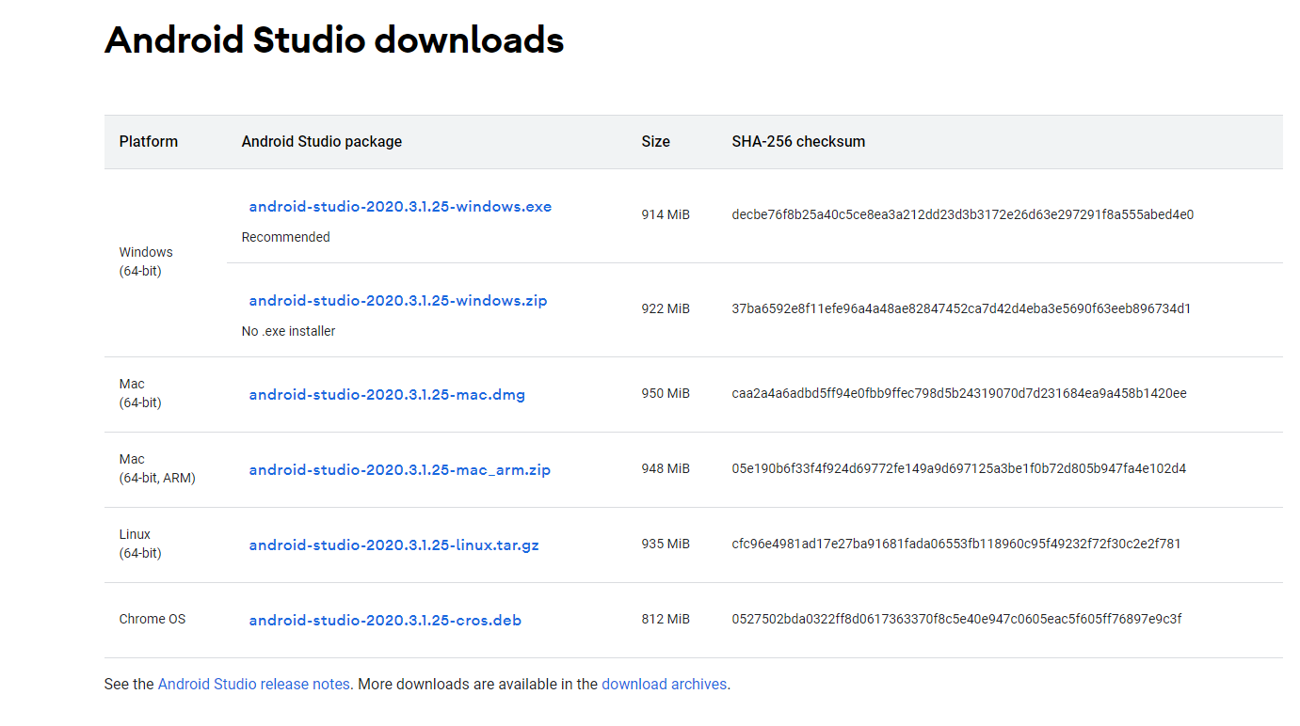Open the Android Studio release notes
This screenshot has width=1300, height=726.
click(x=253, y=684)
